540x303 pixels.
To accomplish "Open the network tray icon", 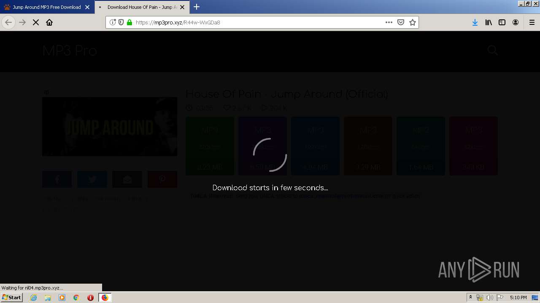I will pyautogui.click(x=480, y=298).
